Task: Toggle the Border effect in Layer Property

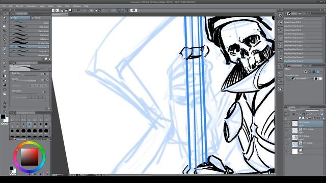Action: click(306, 72)
